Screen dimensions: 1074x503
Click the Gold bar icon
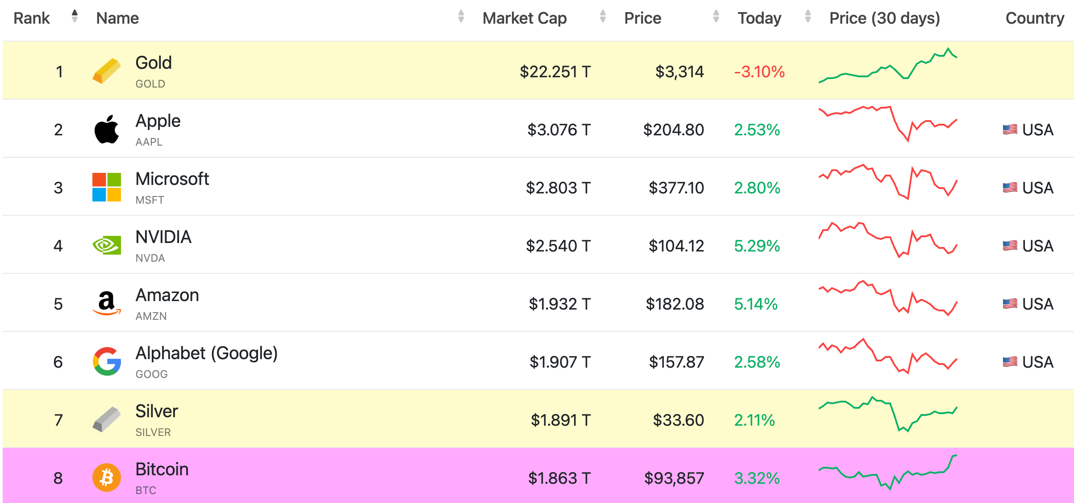(106, 71)
